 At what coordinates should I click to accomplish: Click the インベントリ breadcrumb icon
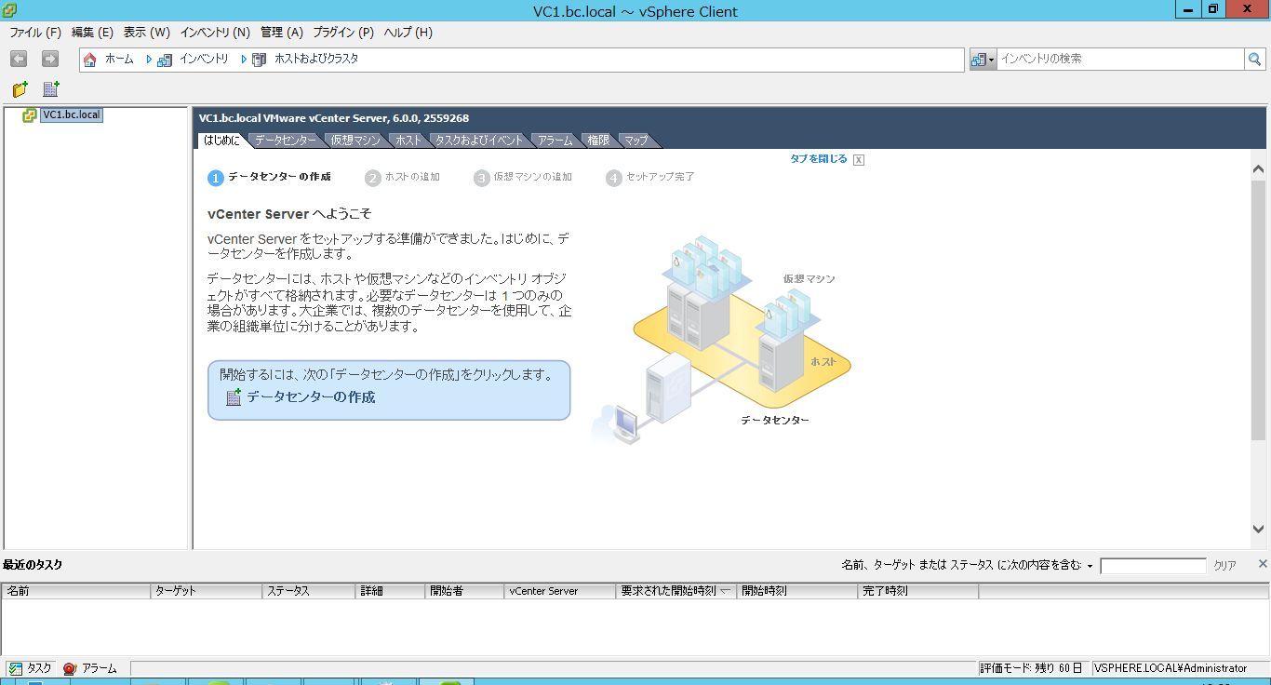point(165,60)
